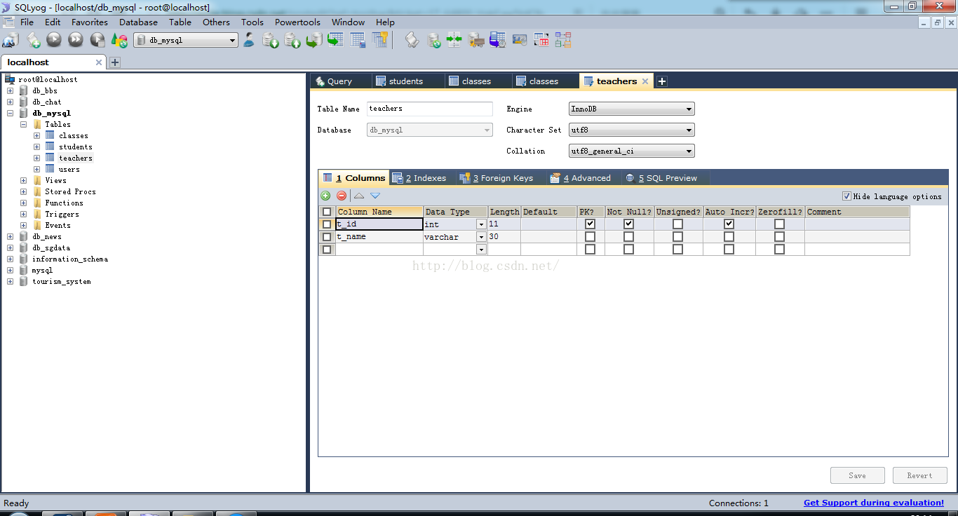This screenshot has width=958, height=516.
Task: Click the execute query play icon
Action: (54, 41)
